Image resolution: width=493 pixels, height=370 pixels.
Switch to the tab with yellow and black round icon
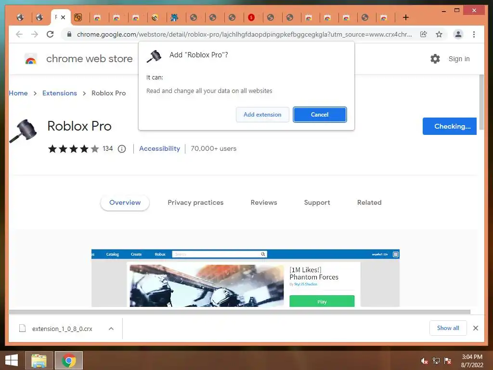point(155,18)
